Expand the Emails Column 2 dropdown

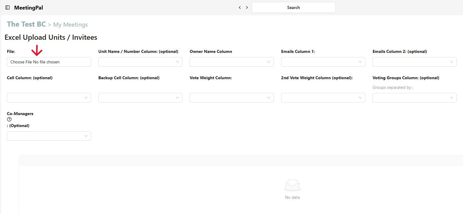pyautogui.click(x=414, y=62)
